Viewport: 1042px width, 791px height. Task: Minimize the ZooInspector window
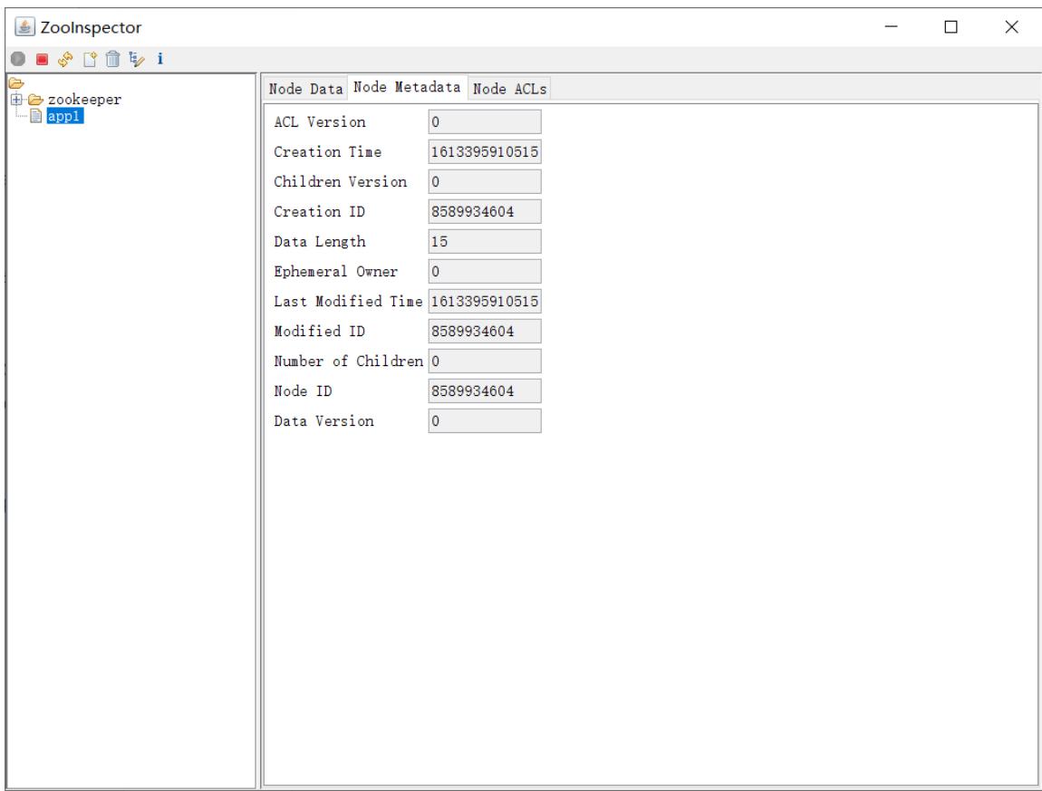click(892, 26)
